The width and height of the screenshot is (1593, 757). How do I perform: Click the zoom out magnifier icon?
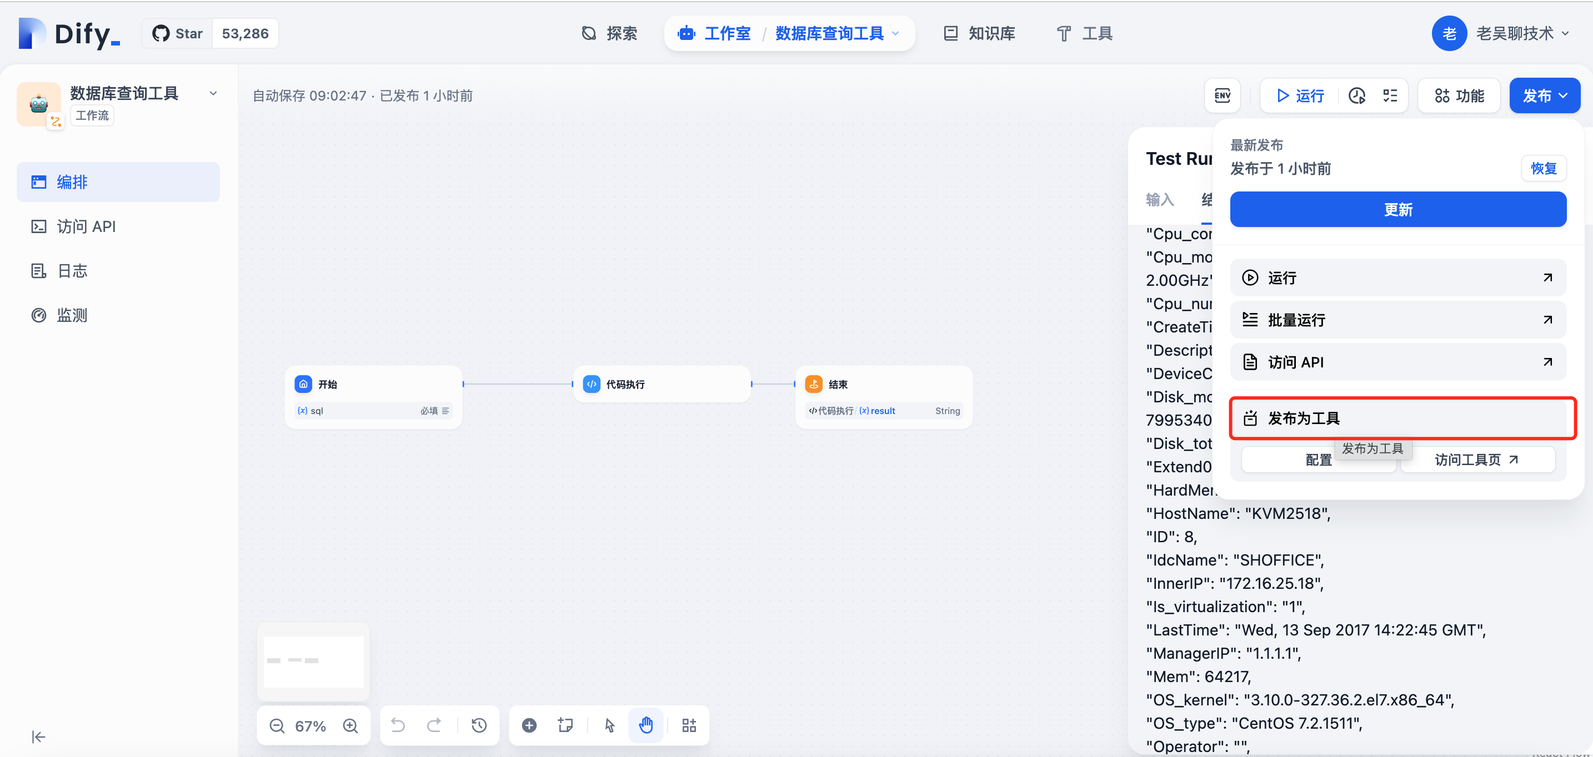click(x=277, y=725)
